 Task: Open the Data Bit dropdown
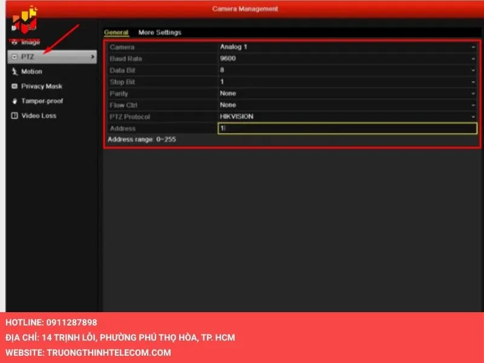tap(347, 70)
